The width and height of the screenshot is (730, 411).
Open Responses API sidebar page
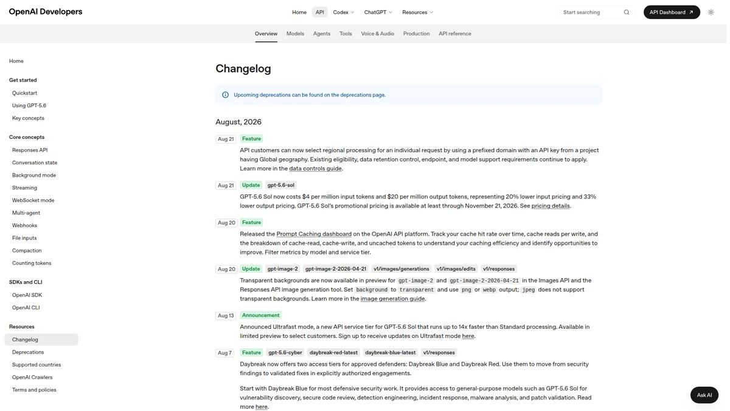click(x=30, y=150)
